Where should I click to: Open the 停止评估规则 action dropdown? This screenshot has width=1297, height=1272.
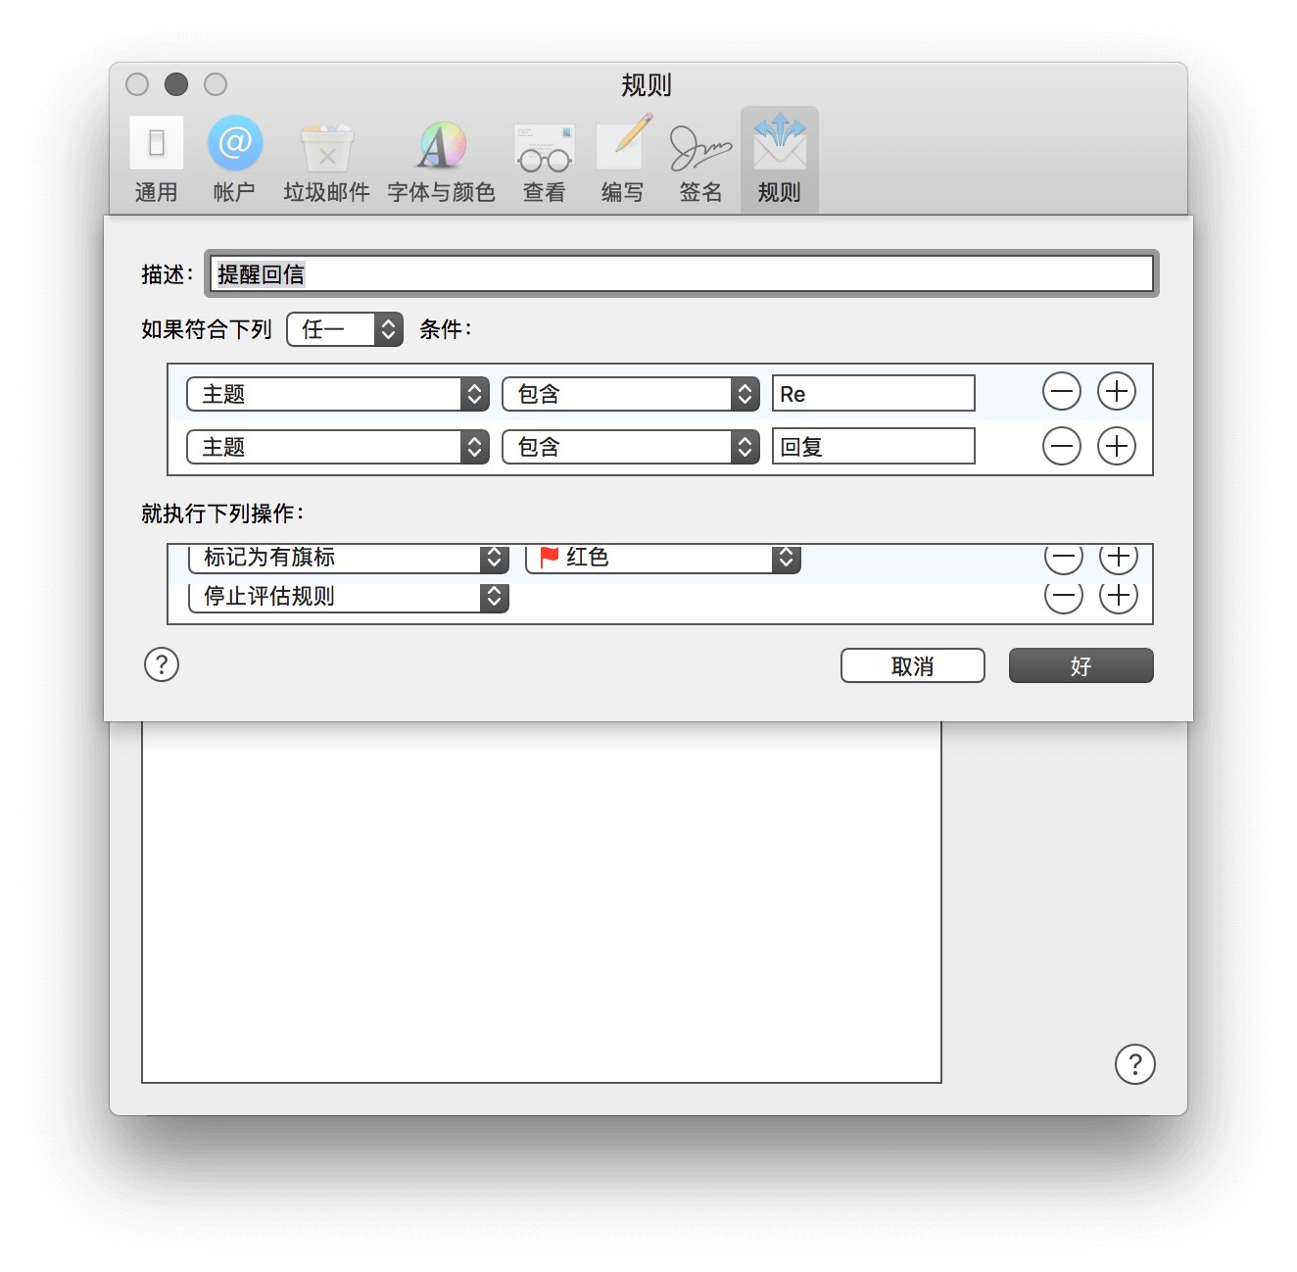348,597
